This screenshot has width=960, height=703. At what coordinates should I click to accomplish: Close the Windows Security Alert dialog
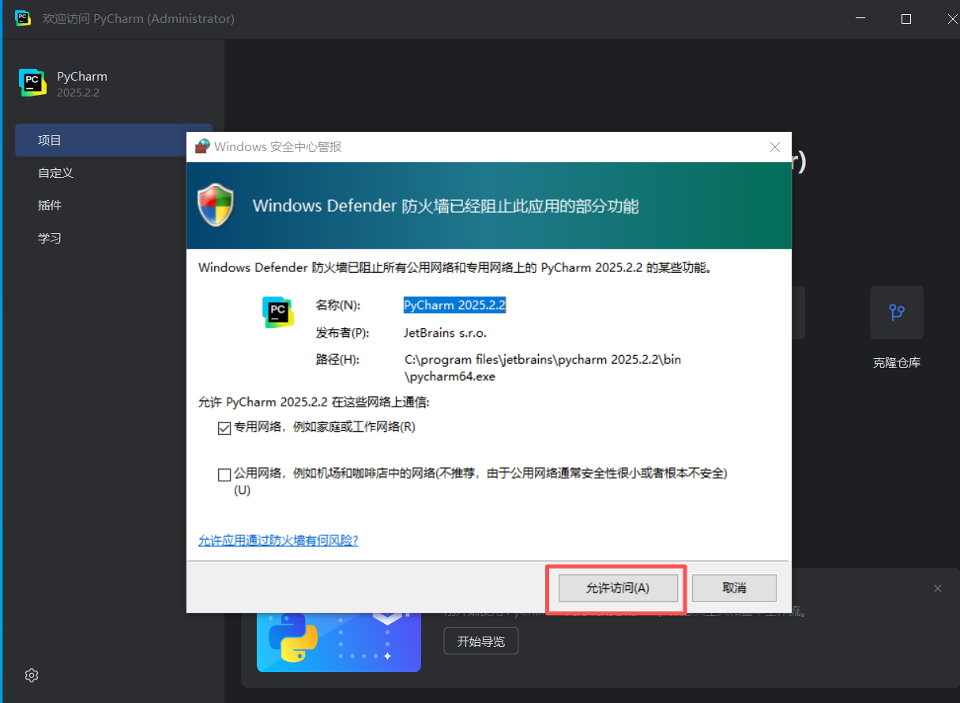tap(775, 147)
